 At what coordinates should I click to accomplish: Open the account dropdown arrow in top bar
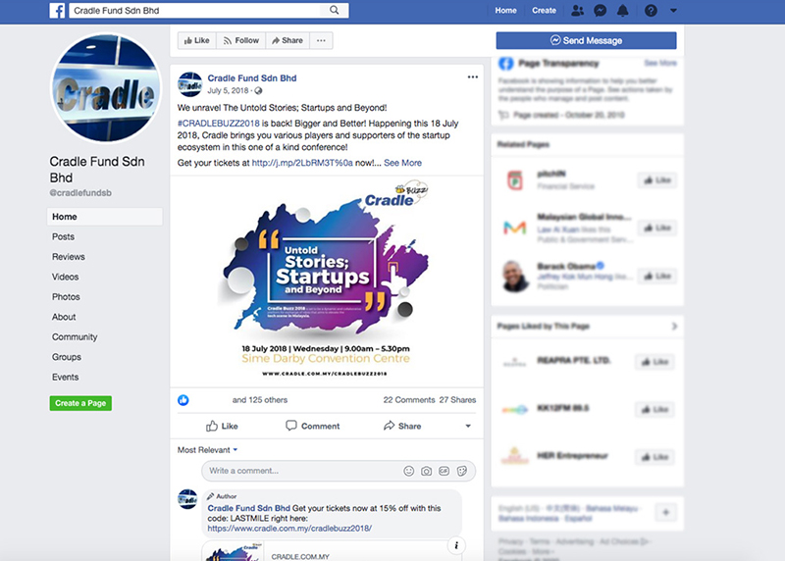[x=673, y=11]
